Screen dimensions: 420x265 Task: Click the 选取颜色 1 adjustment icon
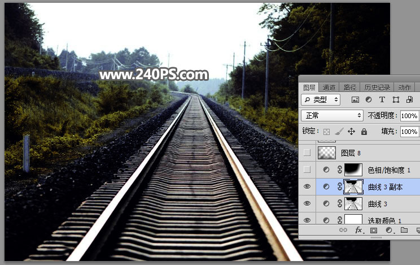coord(326,220)
